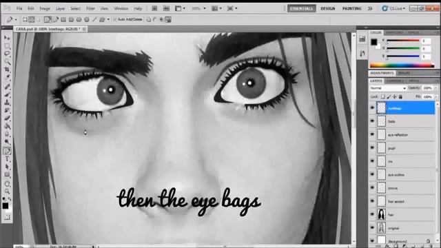Switch to the DESIGN workspace
The width and height of the screenshot is (441, 248).
[x=328, y=8]
